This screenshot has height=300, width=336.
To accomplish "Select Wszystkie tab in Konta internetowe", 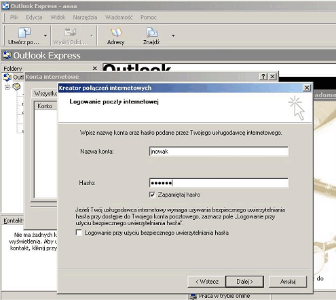I will tap(45, 93).
